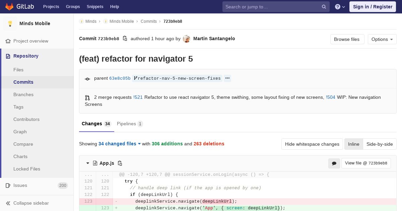Open merge request !504

(x=331, y=97)
